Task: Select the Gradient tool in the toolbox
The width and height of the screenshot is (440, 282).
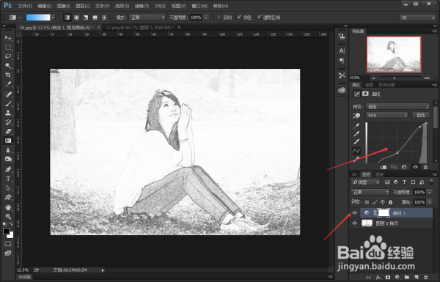Action: tap(8, 141)
